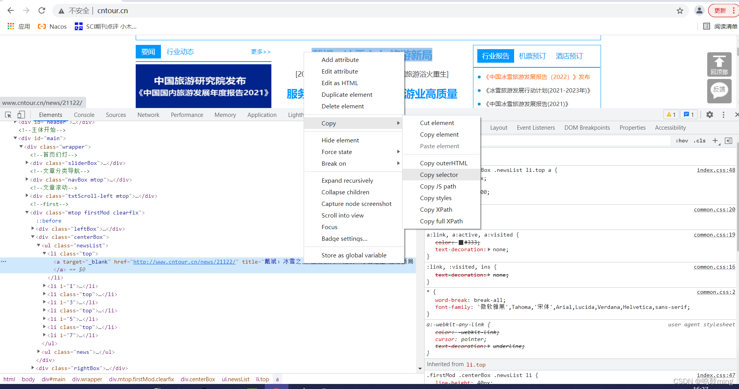Viewport: 739px width, 389px height.
Task: Click the 中国旅游研究院发布 banner image
Action: click(x=204, y=86)
